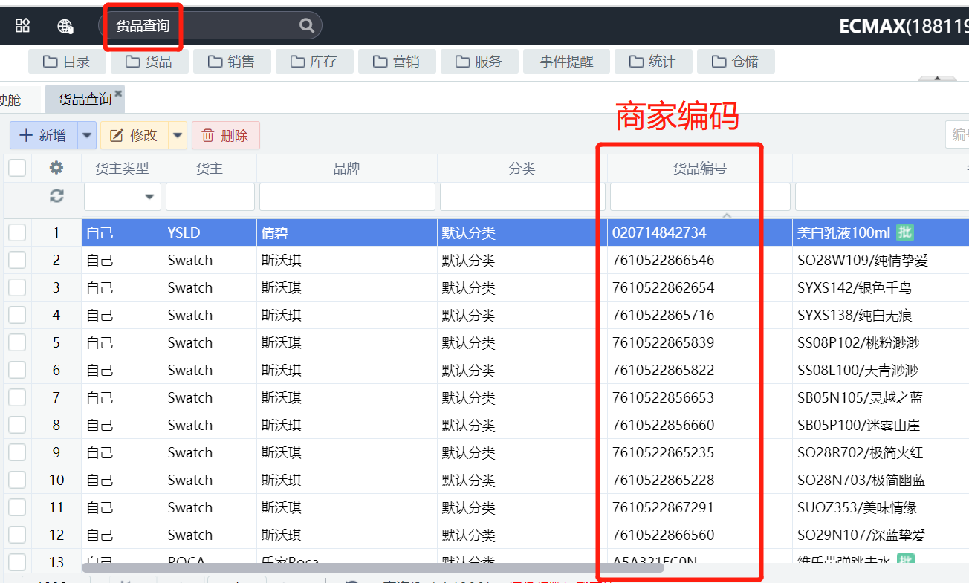Click the table settings gear icon
969x583 pixels.
56,168
